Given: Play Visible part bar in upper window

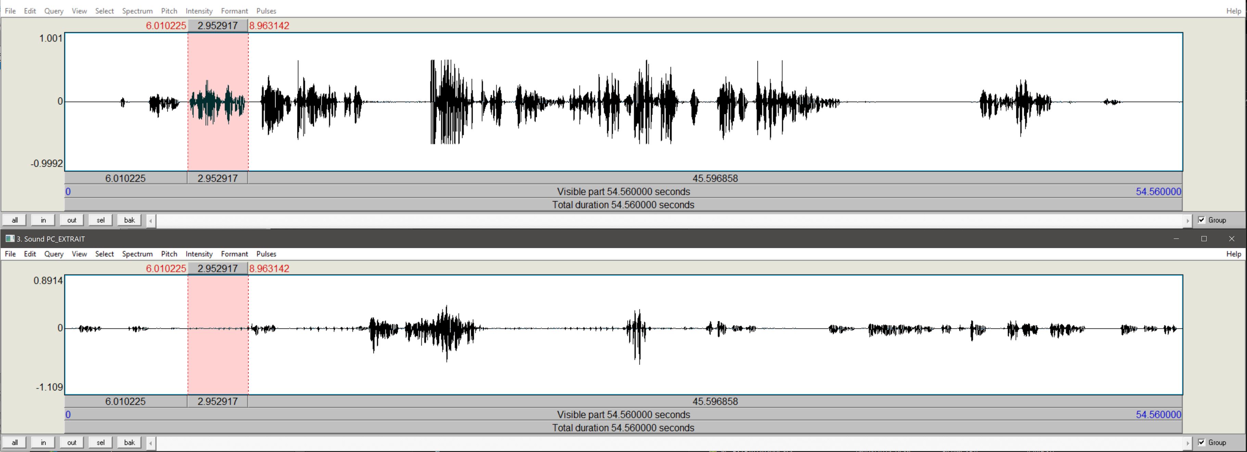Looking at the screenshot, I should [x=624, y=192].
